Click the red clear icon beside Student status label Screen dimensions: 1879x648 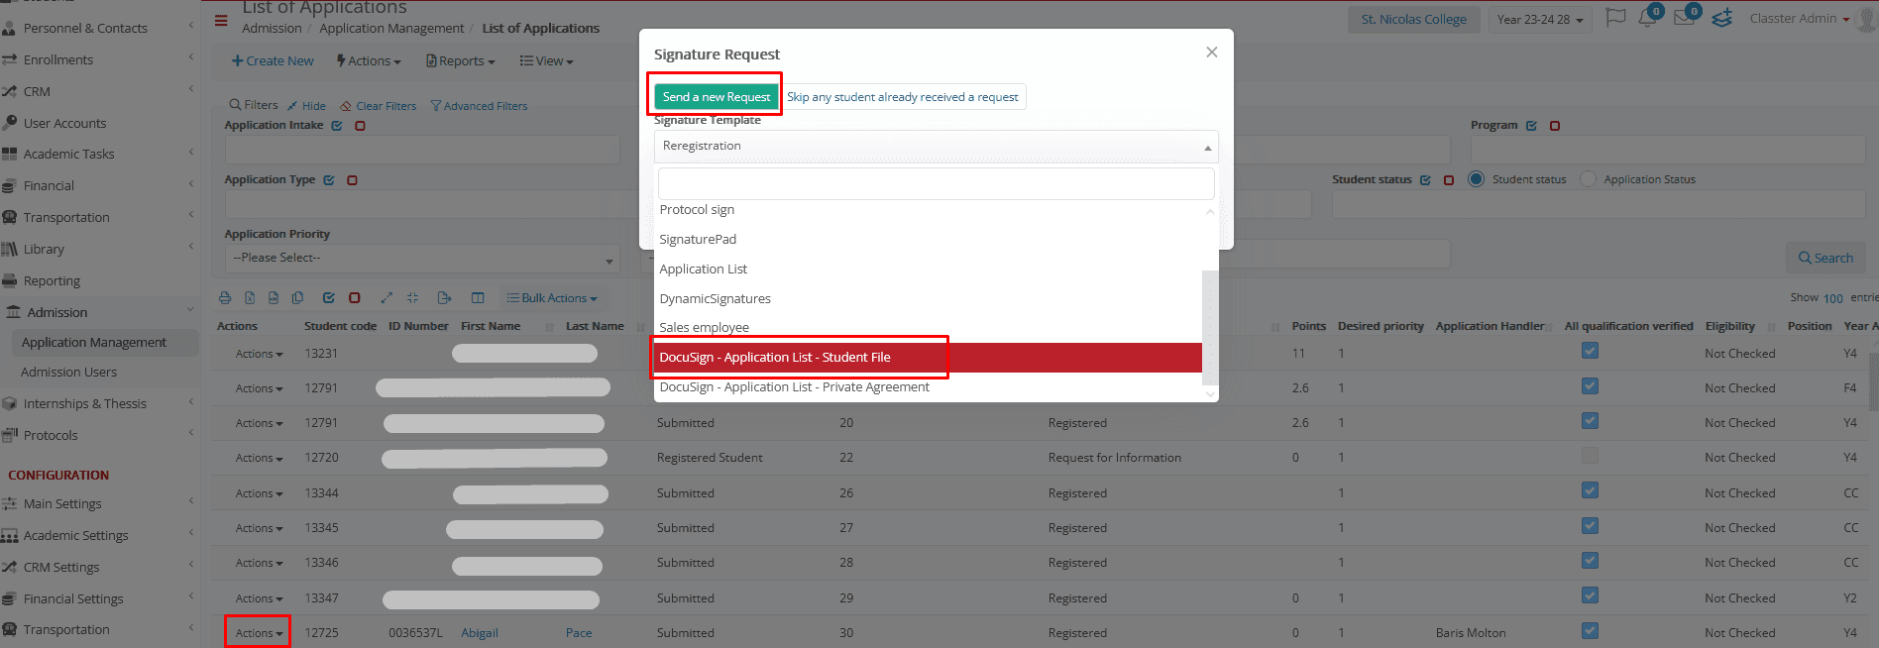click(x=1449, y=180)
